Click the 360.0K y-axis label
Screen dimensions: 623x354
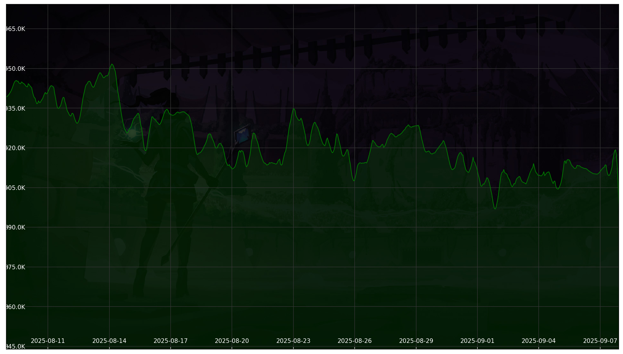pos(16,307)
